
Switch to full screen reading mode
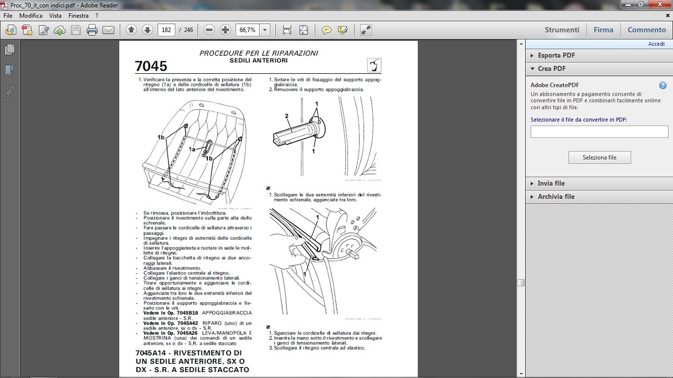click(x=366, y=30)
